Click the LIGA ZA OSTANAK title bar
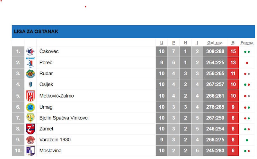 [x=133, y=32]
